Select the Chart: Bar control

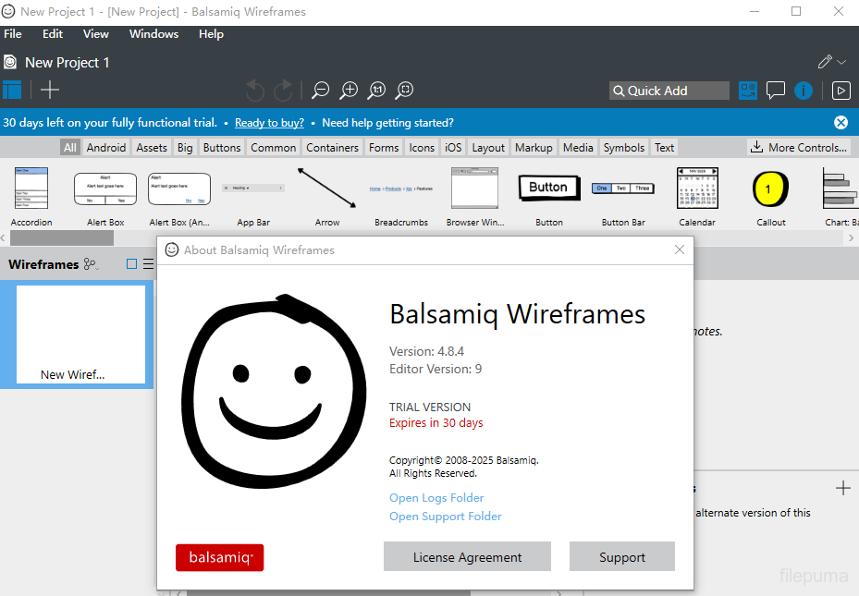click(x=841, y=197)
